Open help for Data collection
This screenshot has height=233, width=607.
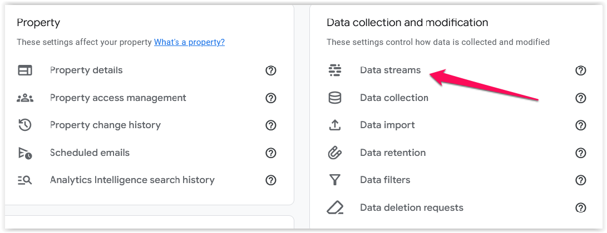coord(581,98)
